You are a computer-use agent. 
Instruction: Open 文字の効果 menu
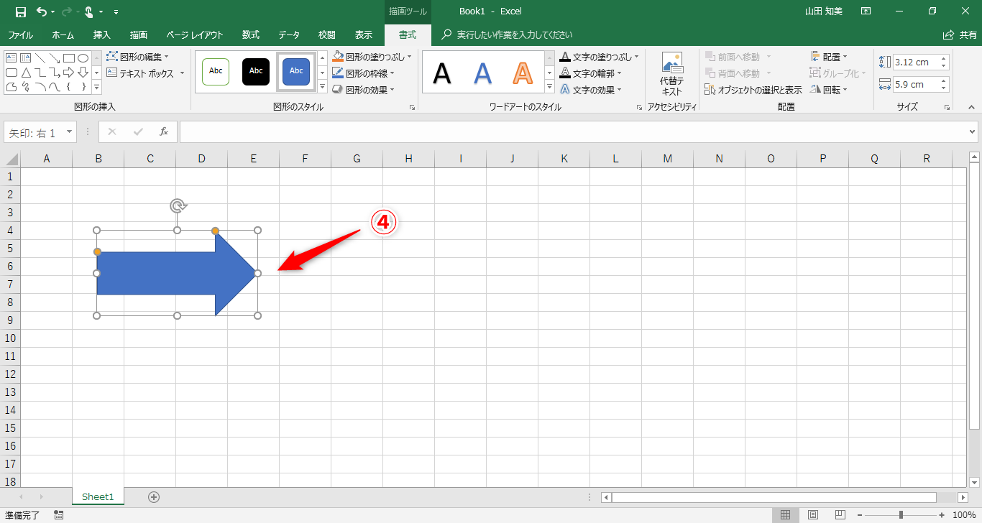pyautogui.click(x=591, y=90)
